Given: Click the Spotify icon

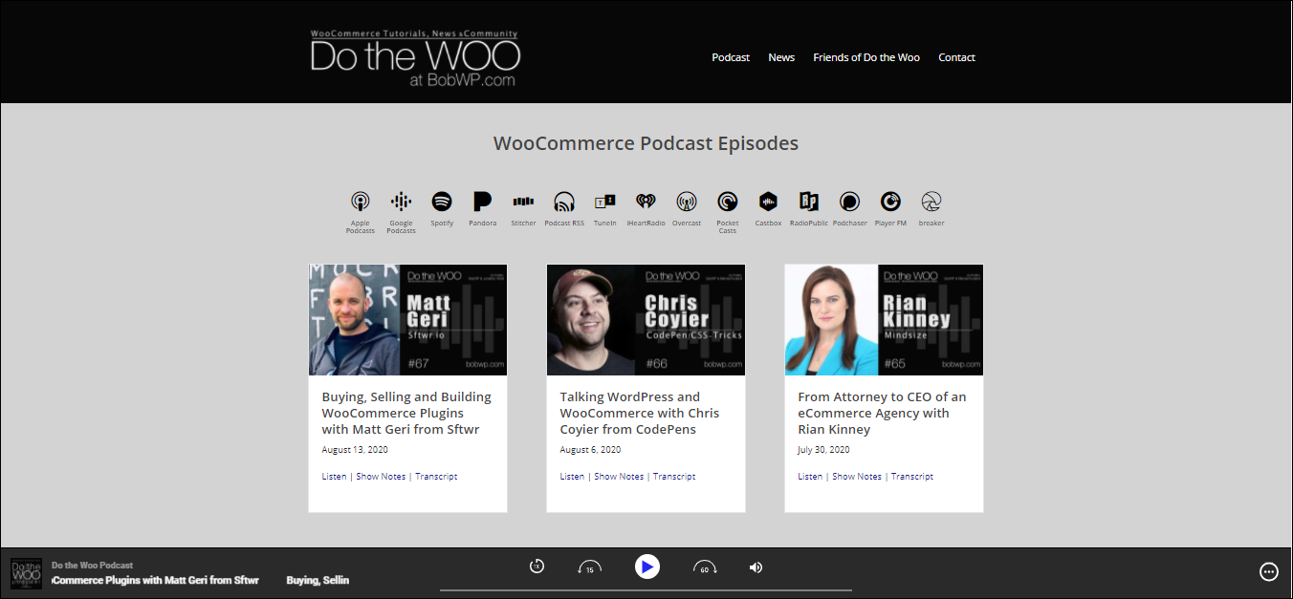Looking at the screenshot, I should 442,202.
